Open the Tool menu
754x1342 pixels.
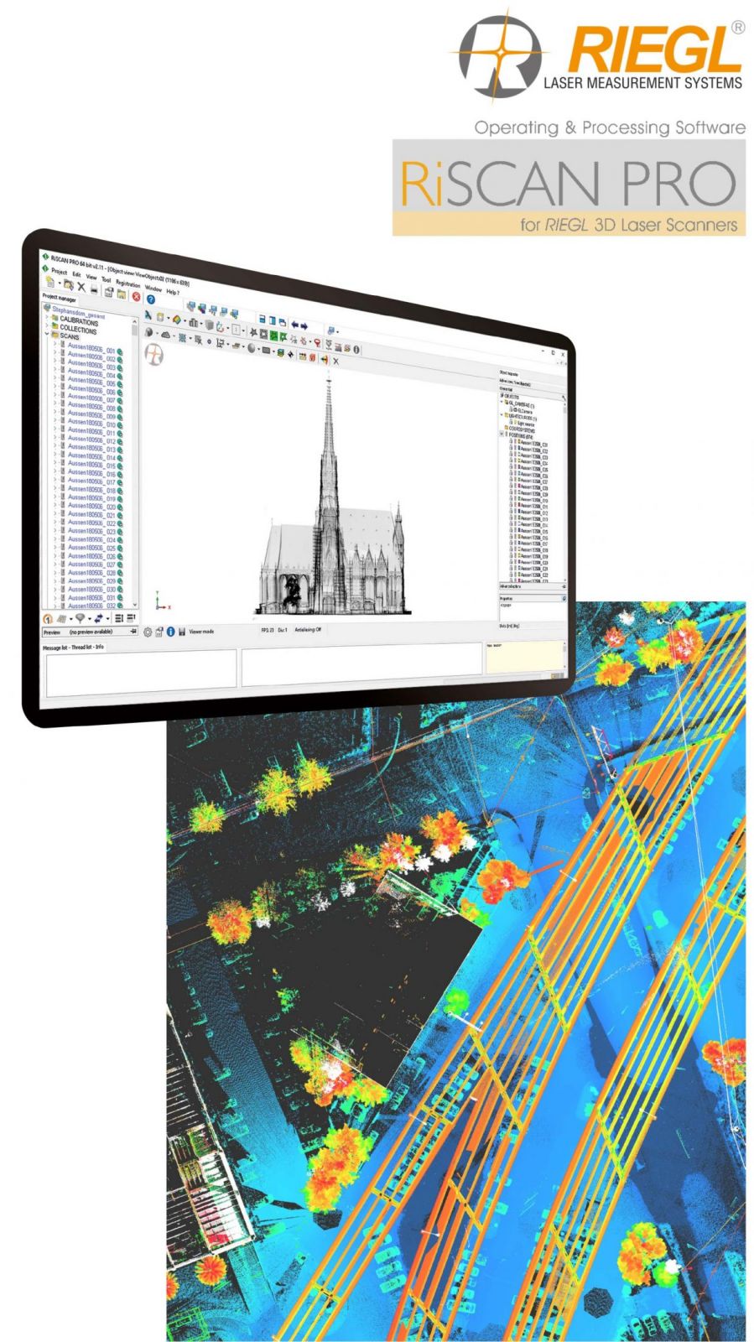(x=107, y=279)
